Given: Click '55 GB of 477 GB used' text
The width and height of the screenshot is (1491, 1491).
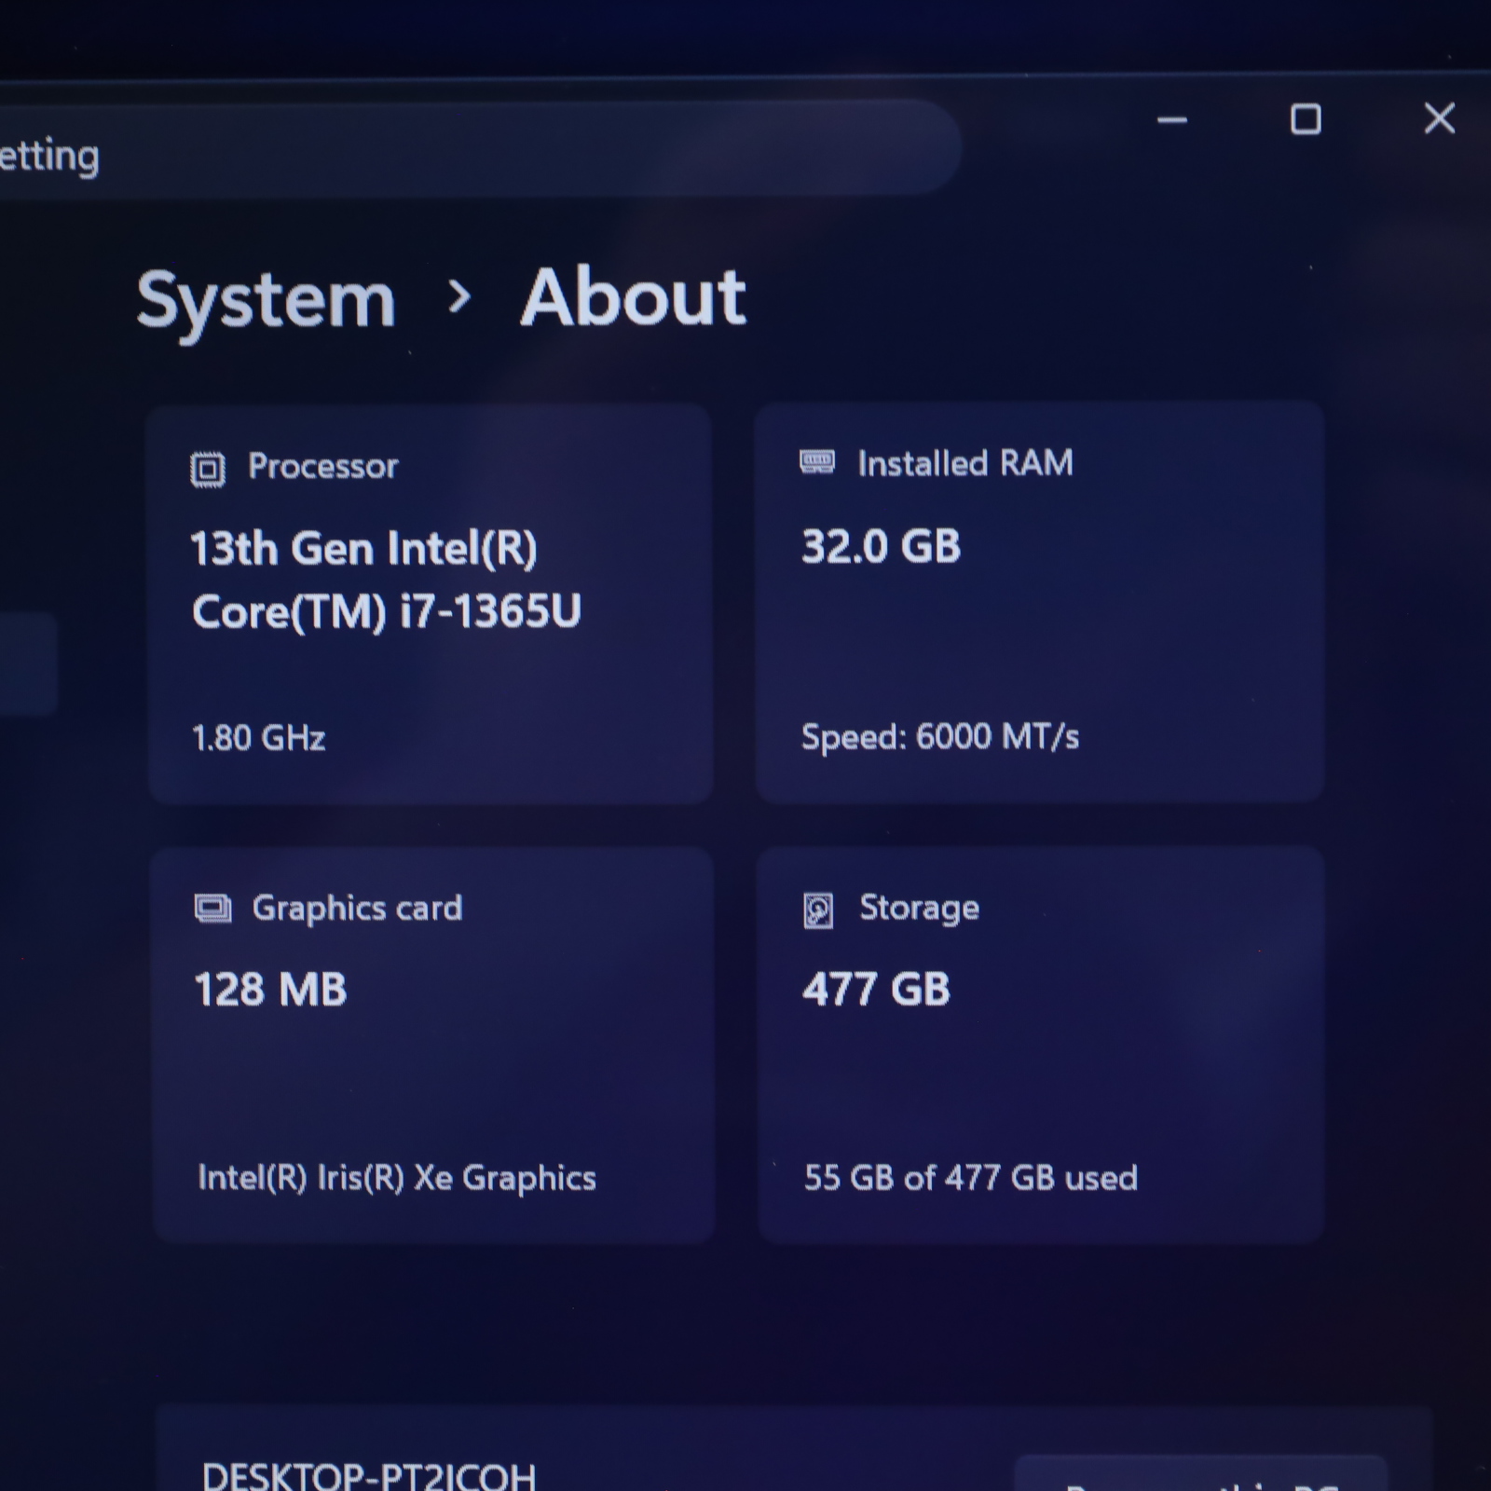Looking at the screenshot, I should (x=971, y=1178).
